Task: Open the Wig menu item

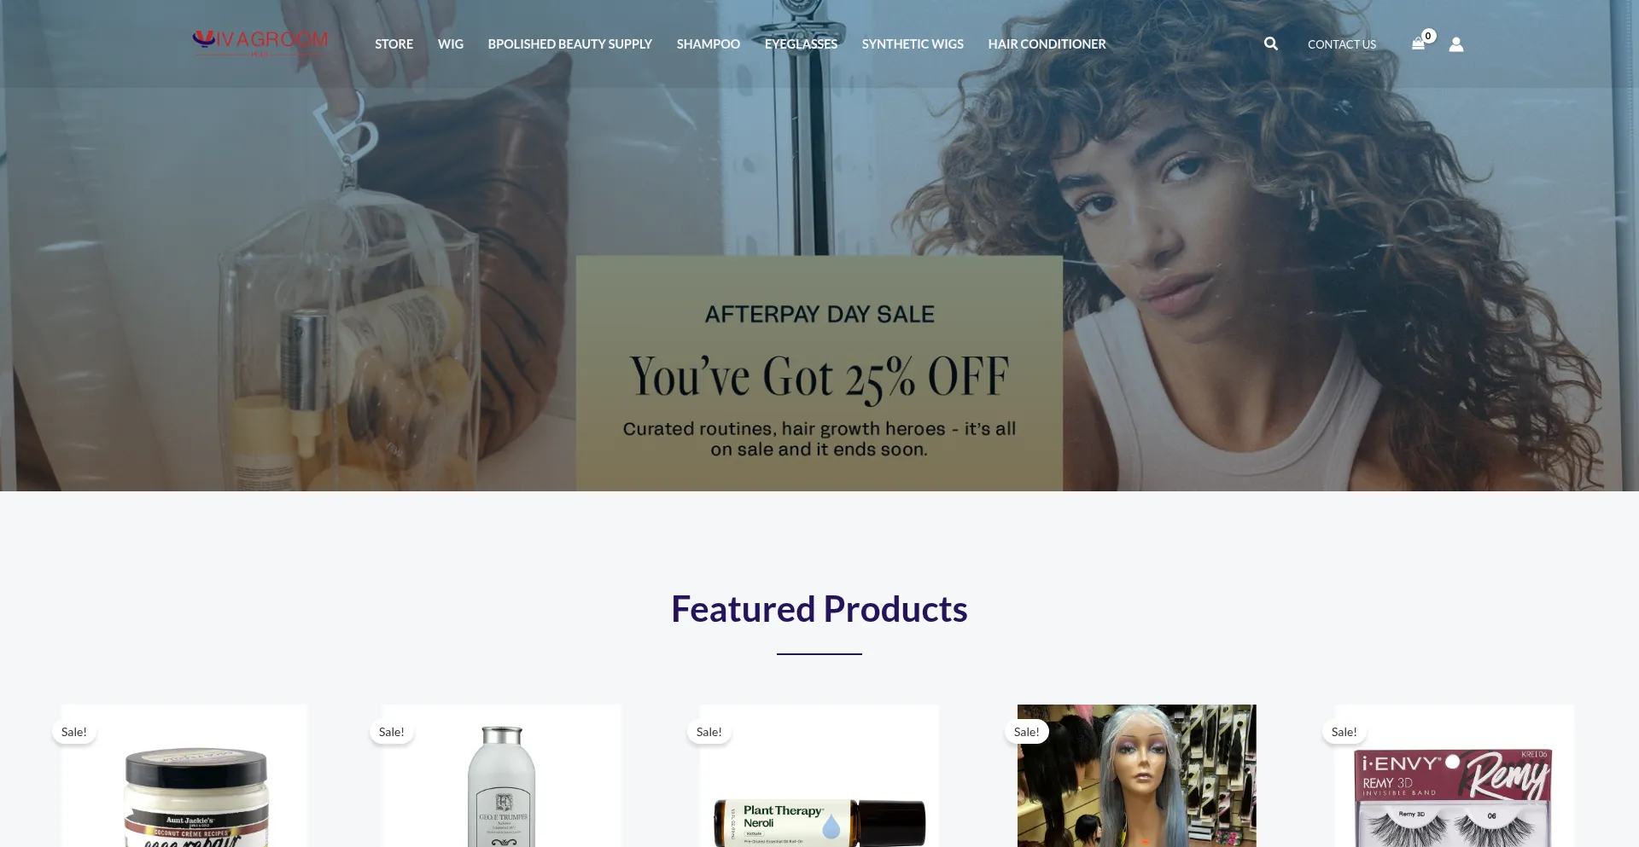Action: click(x=451, y=44)
